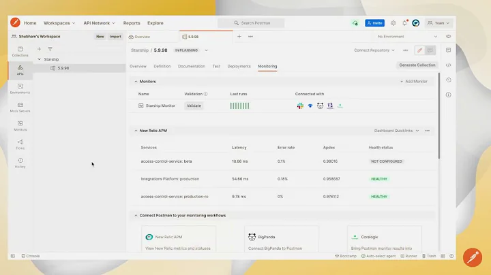Open a new tab with plus icon
This screenshot has width=491, height=275.
[x=239, y=37]
